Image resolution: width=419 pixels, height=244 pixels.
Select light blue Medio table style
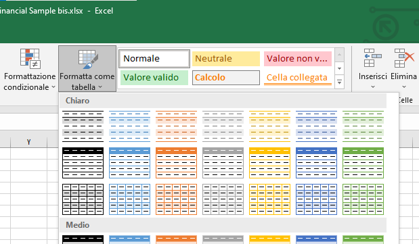pos(129,239)
